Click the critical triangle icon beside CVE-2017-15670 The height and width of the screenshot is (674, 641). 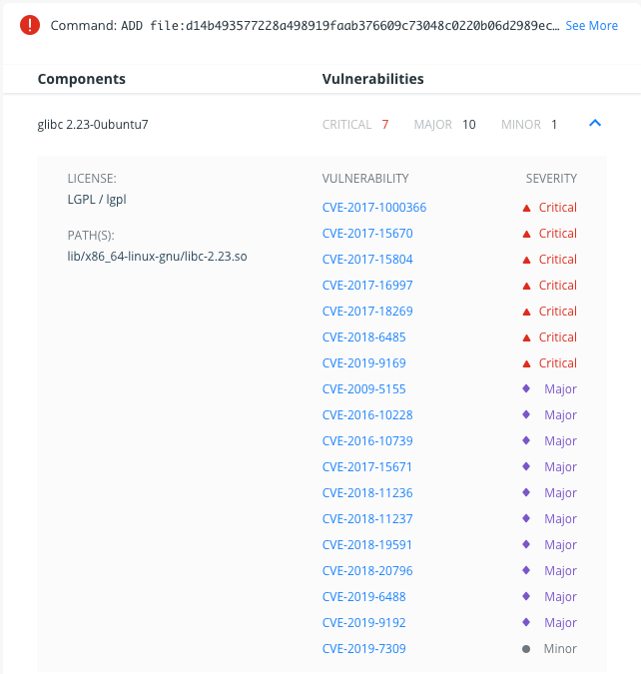[x=526, y=235]
